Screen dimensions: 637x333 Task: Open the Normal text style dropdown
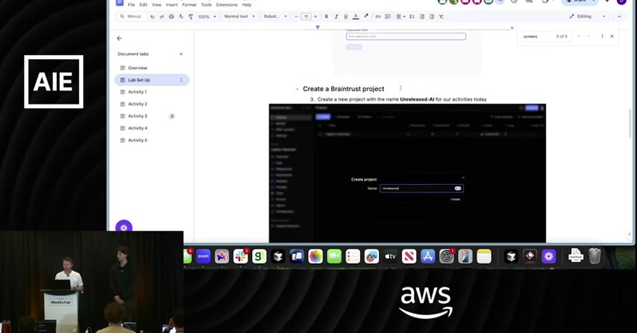tap(240, 17)
